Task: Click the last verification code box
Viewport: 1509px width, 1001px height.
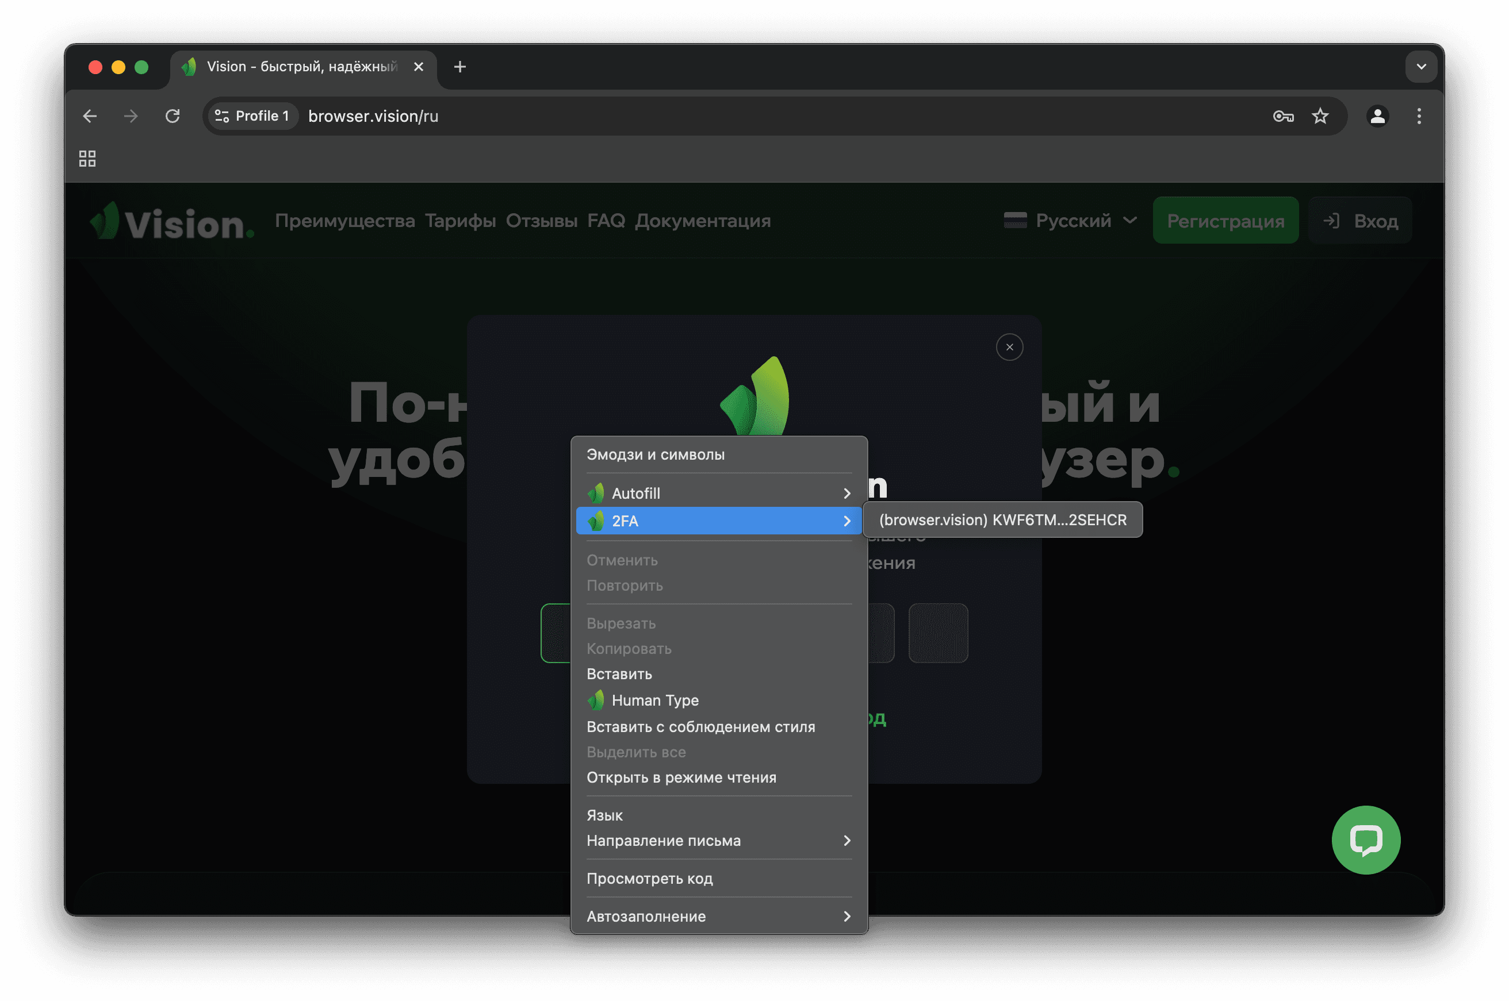Action: (938, 633)
